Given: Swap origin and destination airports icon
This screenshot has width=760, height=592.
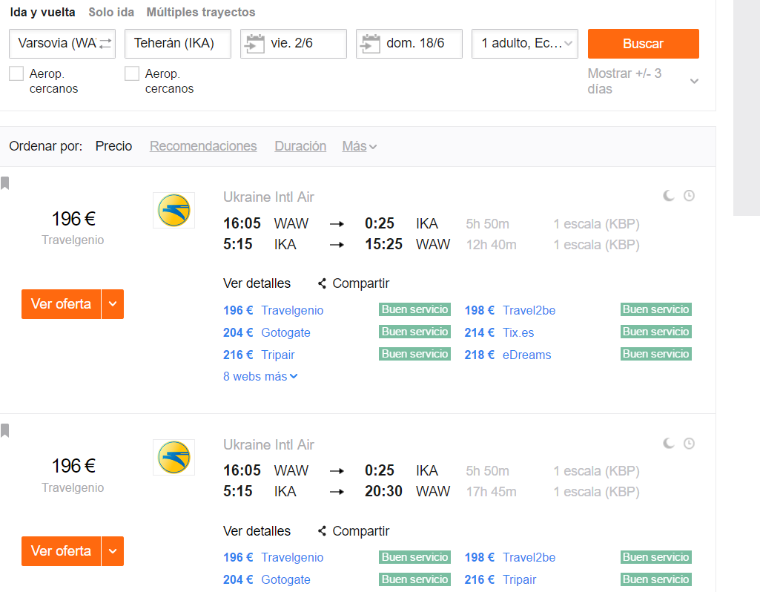Looking at the screenshot, I should pyautogui.click(x=105, y=44).
